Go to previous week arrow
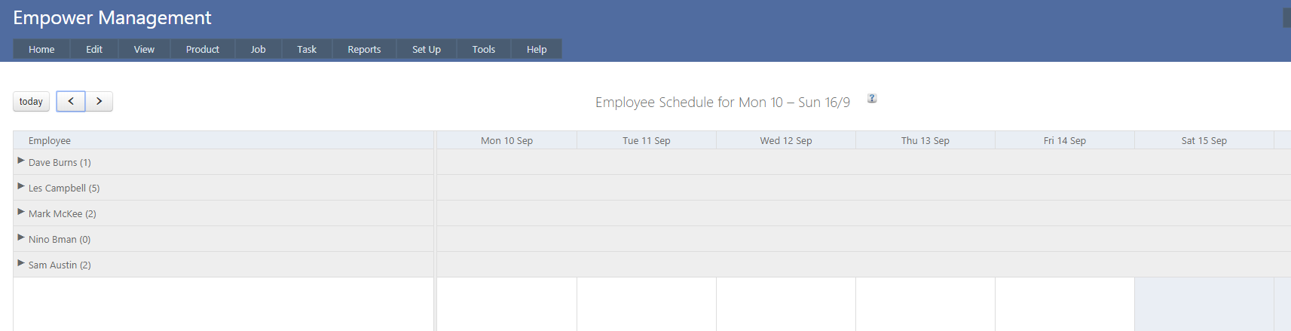Image resolution: width=1291 pixels, height=331 pixels. [71, 101]
